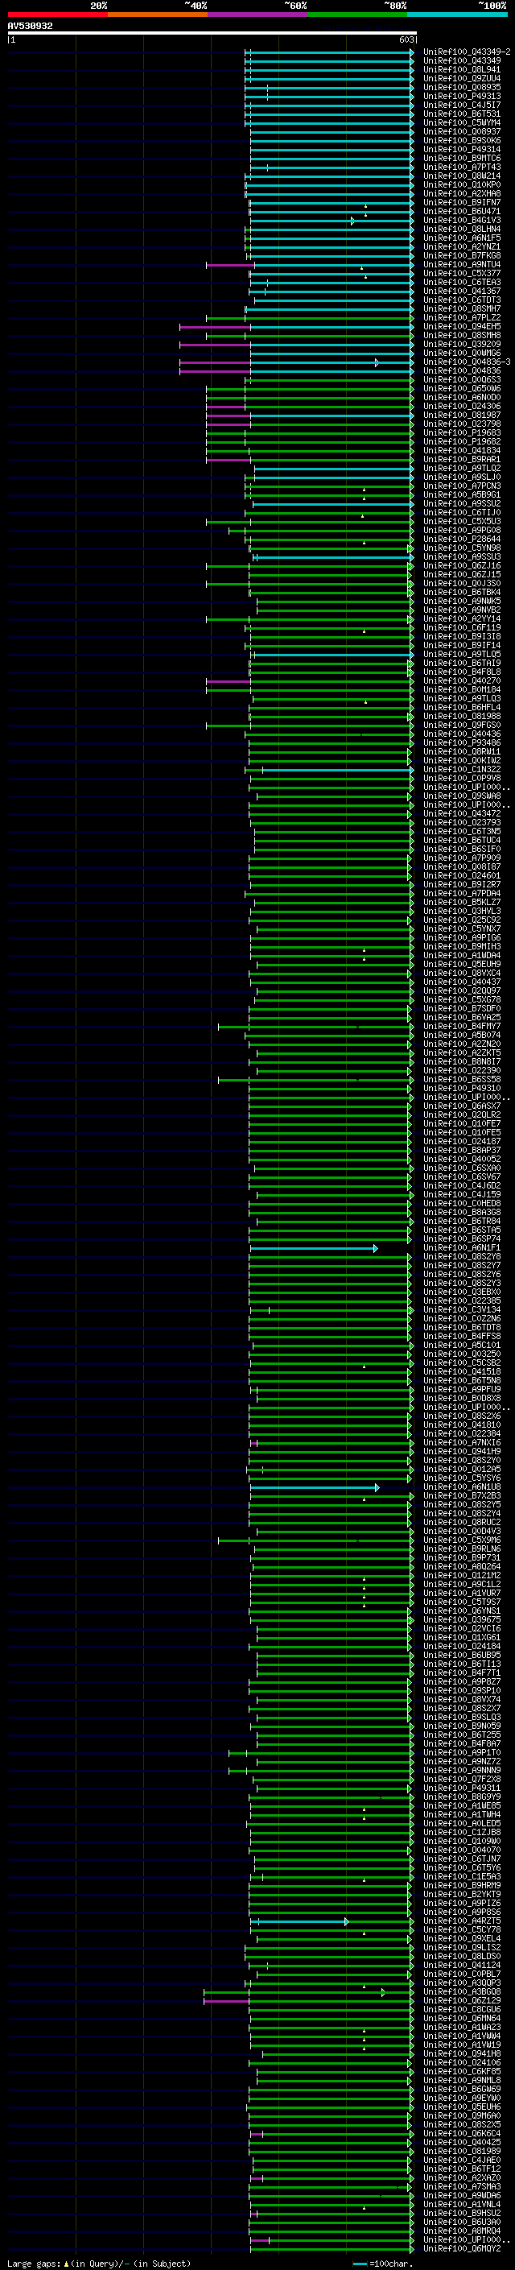Click the query end position label 603
Screen dimensions: 515x2270
(406, 40)
